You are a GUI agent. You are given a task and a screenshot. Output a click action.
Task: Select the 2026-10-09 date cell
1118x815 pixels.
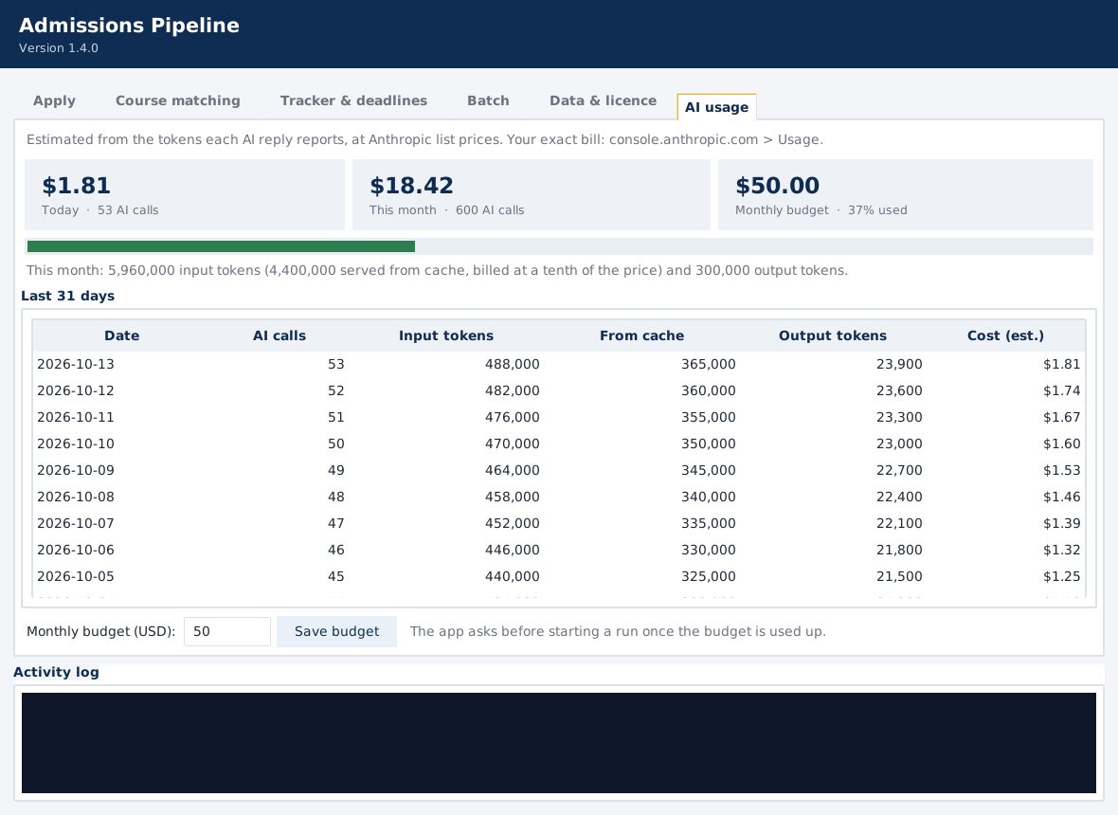tap(76, 471)
